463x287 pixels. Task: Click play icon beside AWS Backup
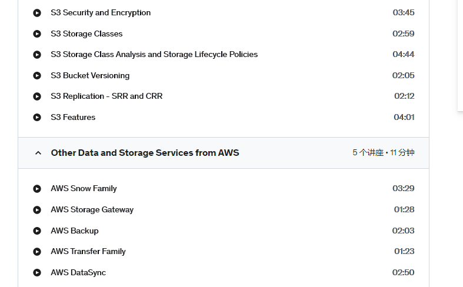click(37, 231)
